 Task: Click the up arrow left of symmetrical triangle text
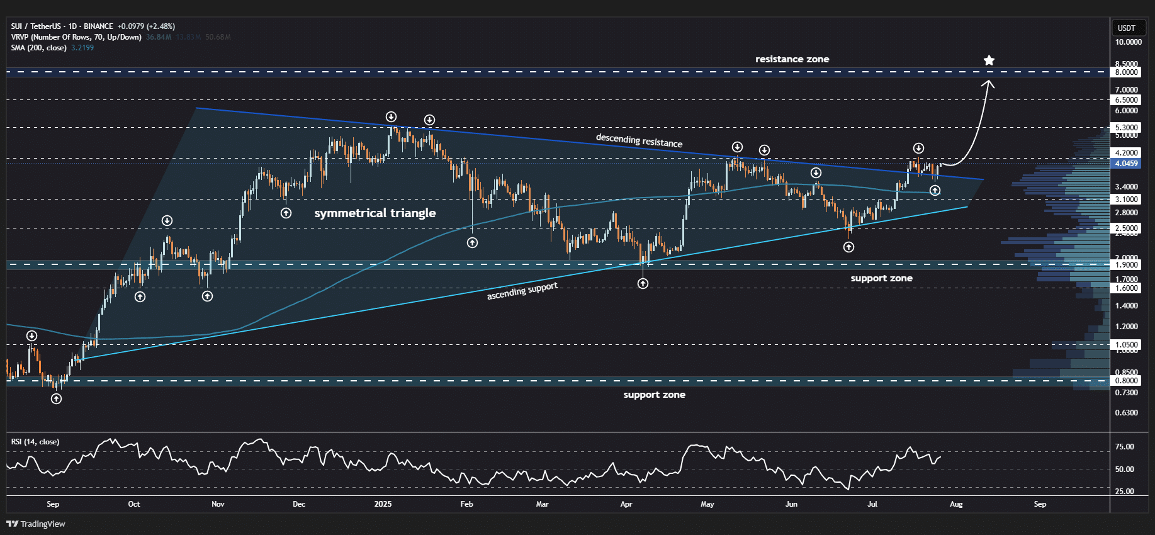pos(286,213)
